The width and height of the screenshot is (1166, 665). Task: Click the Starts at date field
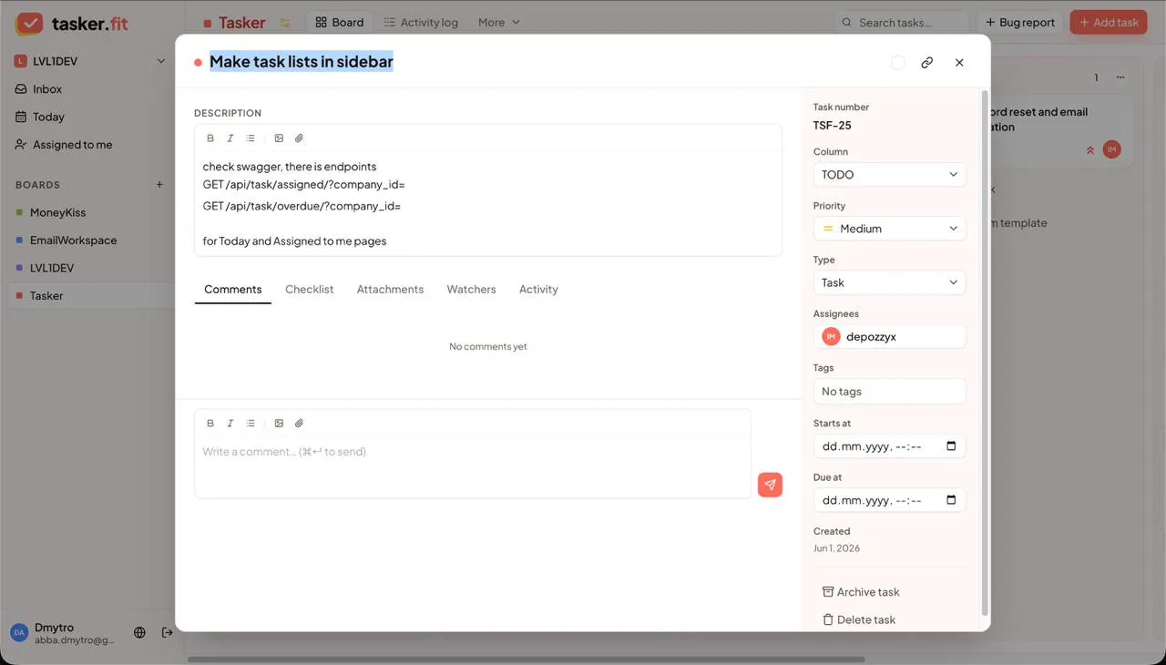click(x=889, y=446)
